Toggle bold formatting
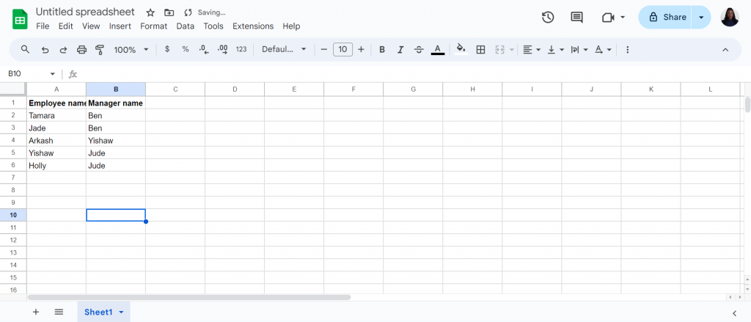The width and height of the screenshot is (751, 322). click(x=381, y=49)
